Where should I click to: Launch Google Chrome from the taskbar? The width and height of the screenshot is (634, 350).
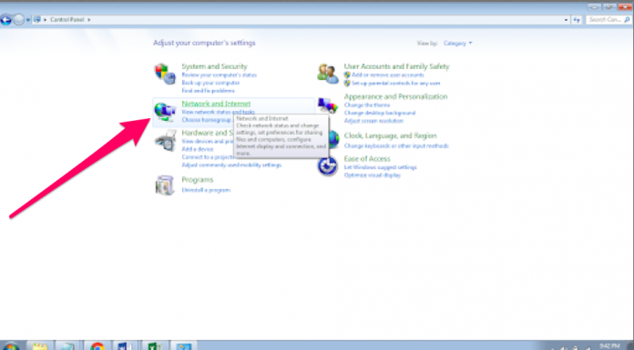(x=97, y=346)
